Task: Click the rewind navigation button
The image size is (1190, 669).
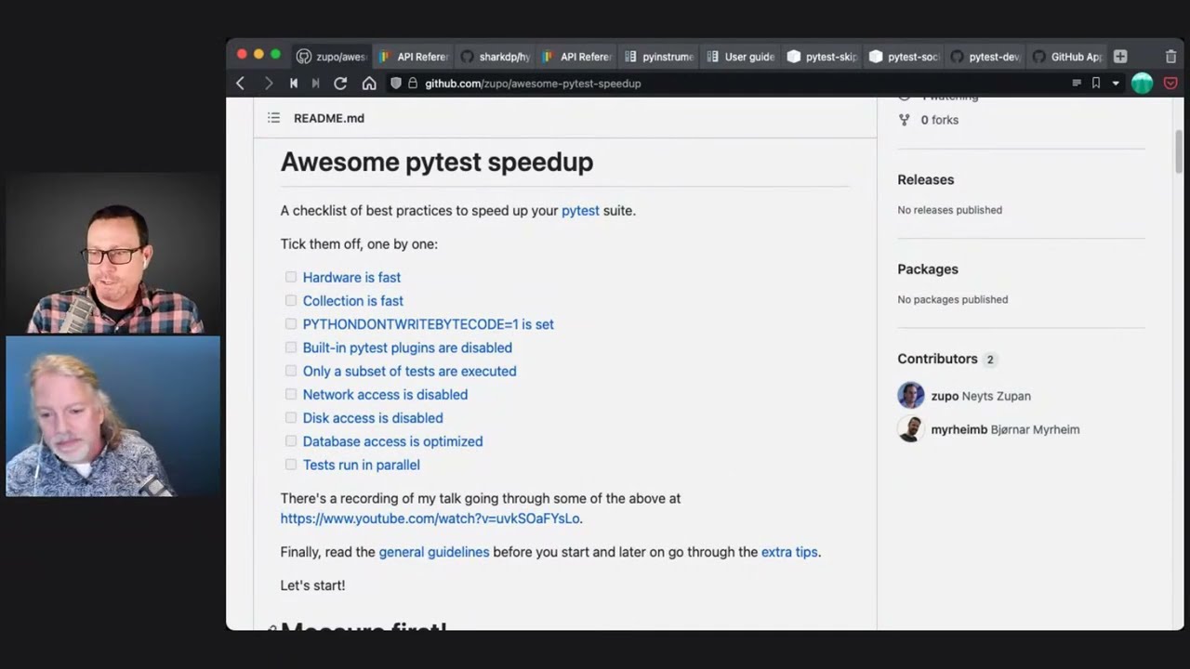Action: pyautogui.click(x=294, y=84)
